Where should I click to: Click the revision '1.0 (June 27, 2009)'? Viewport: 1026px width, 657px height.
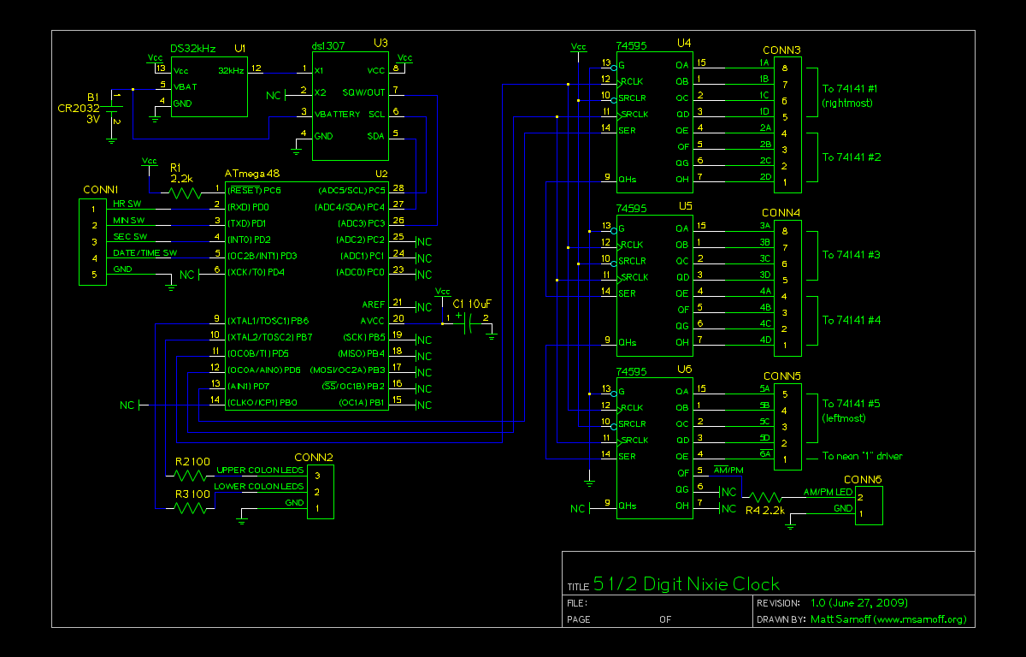click(858, 603)
